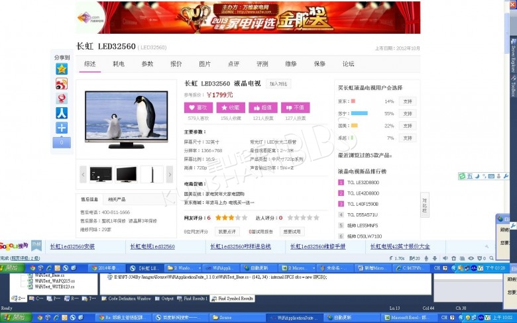This screenshot has height=323, width=517.
Task: Vote 超值 with thumbs-up button
Action: pos(262,108)
